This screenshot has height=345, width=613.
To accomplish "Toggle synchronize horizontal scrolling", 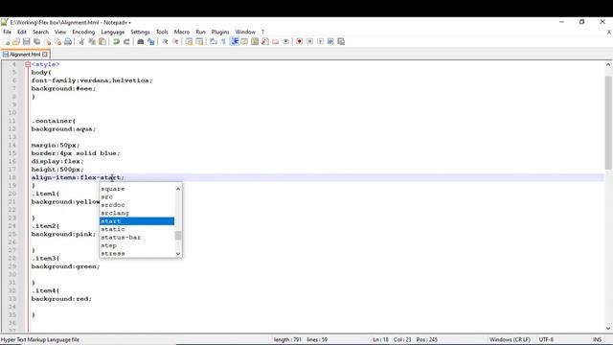I will point(199,41).
